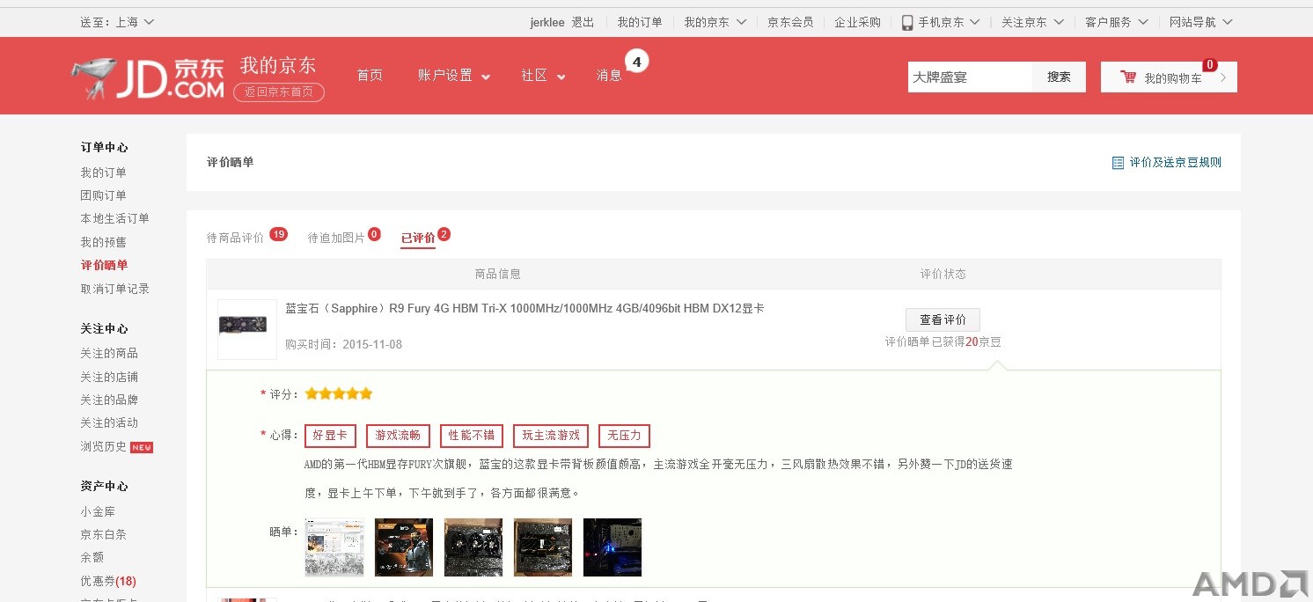Click the 4 unread messages badge
The height and width of the screenshot is (602, 1313).
(x=637, y=62)
